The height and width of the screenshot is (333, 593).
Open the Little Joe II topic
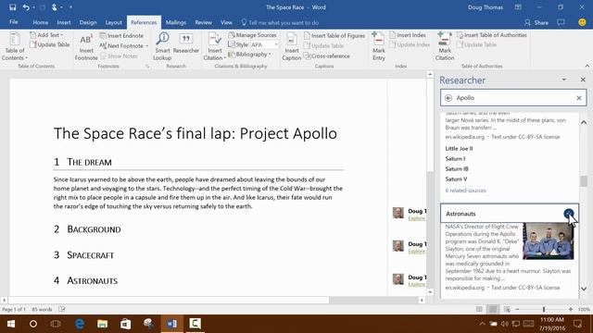(x=459, y=148)
